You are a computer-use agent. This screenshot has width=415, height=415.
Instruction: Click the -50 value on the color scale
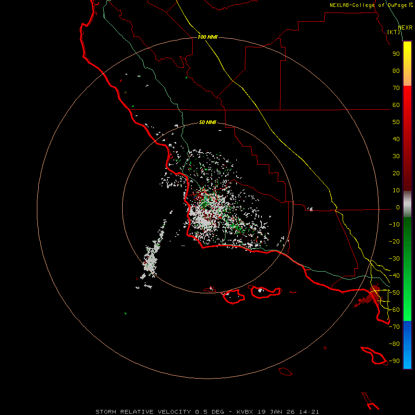point(394,293)
